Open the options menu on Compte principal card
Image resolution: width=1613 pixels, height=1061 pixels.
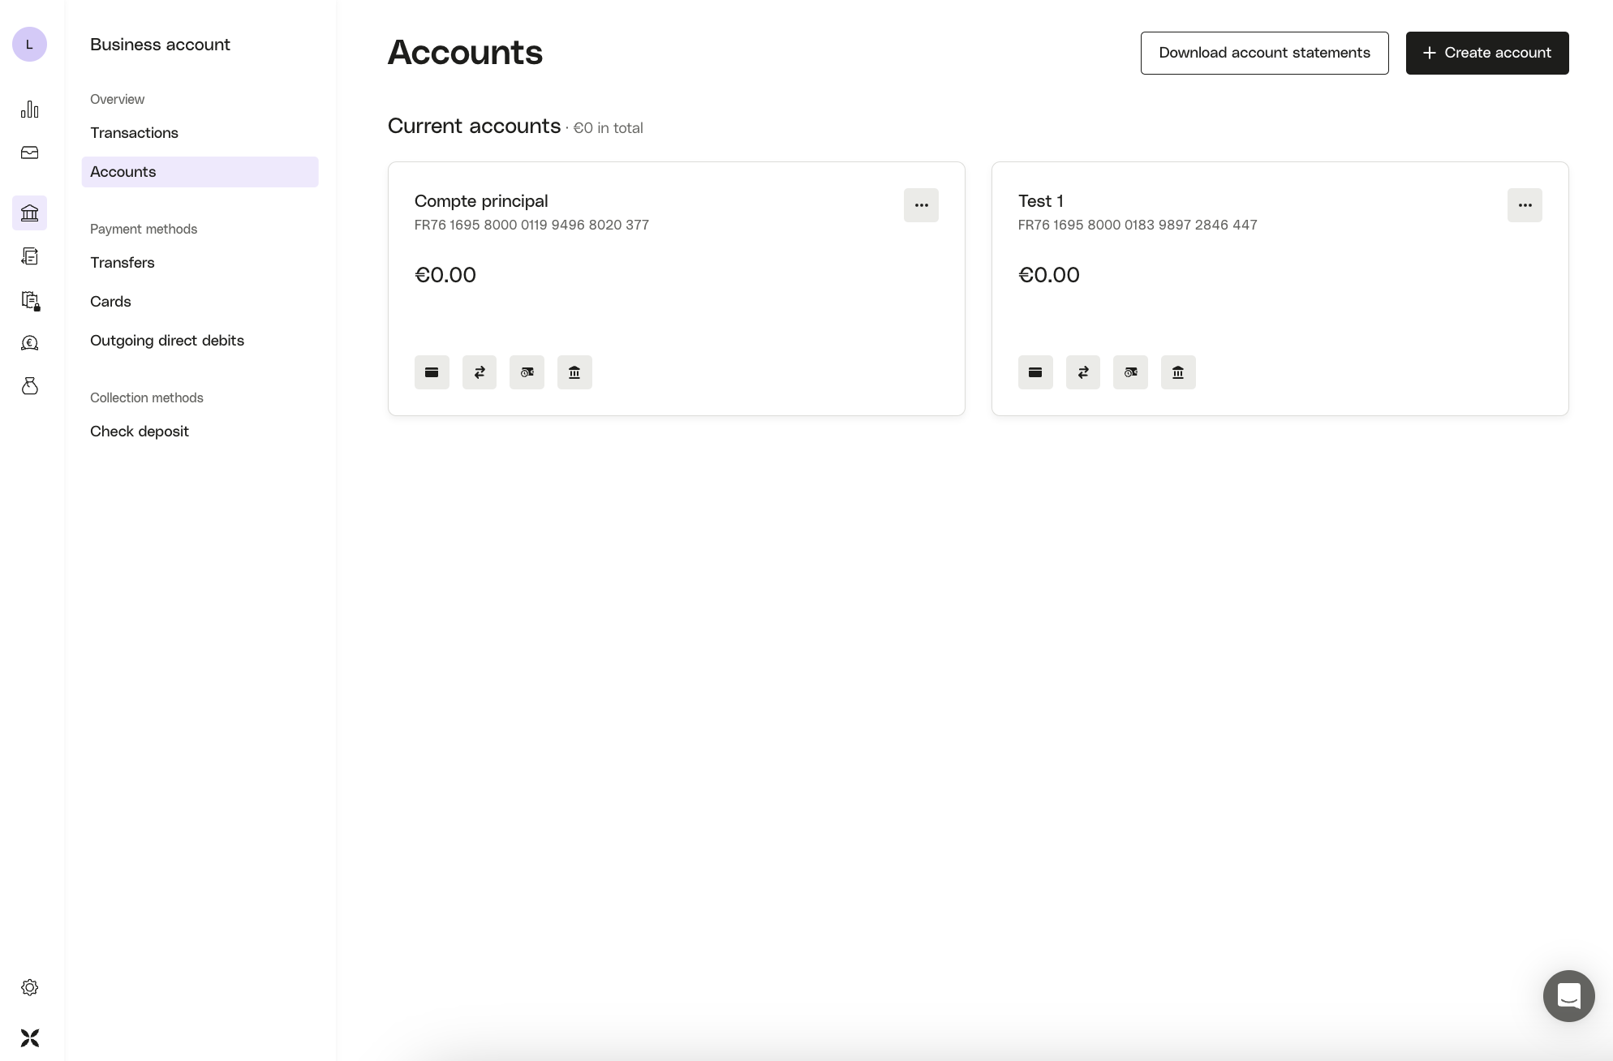(921, 205)
